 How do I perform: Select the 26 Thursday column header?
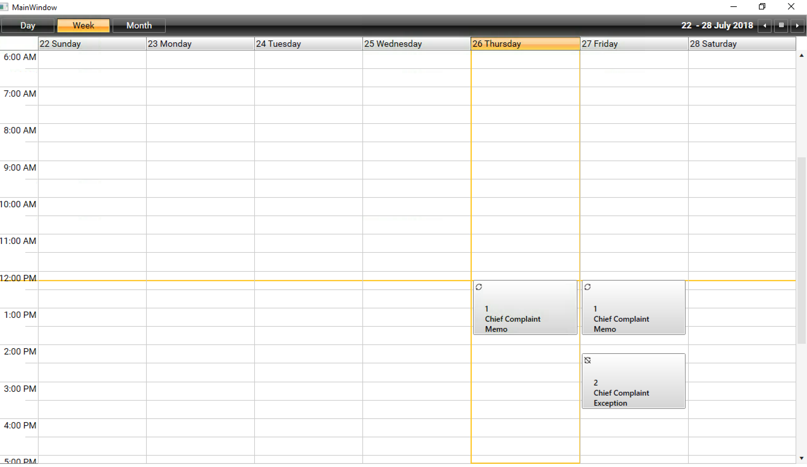click(525, 44)
